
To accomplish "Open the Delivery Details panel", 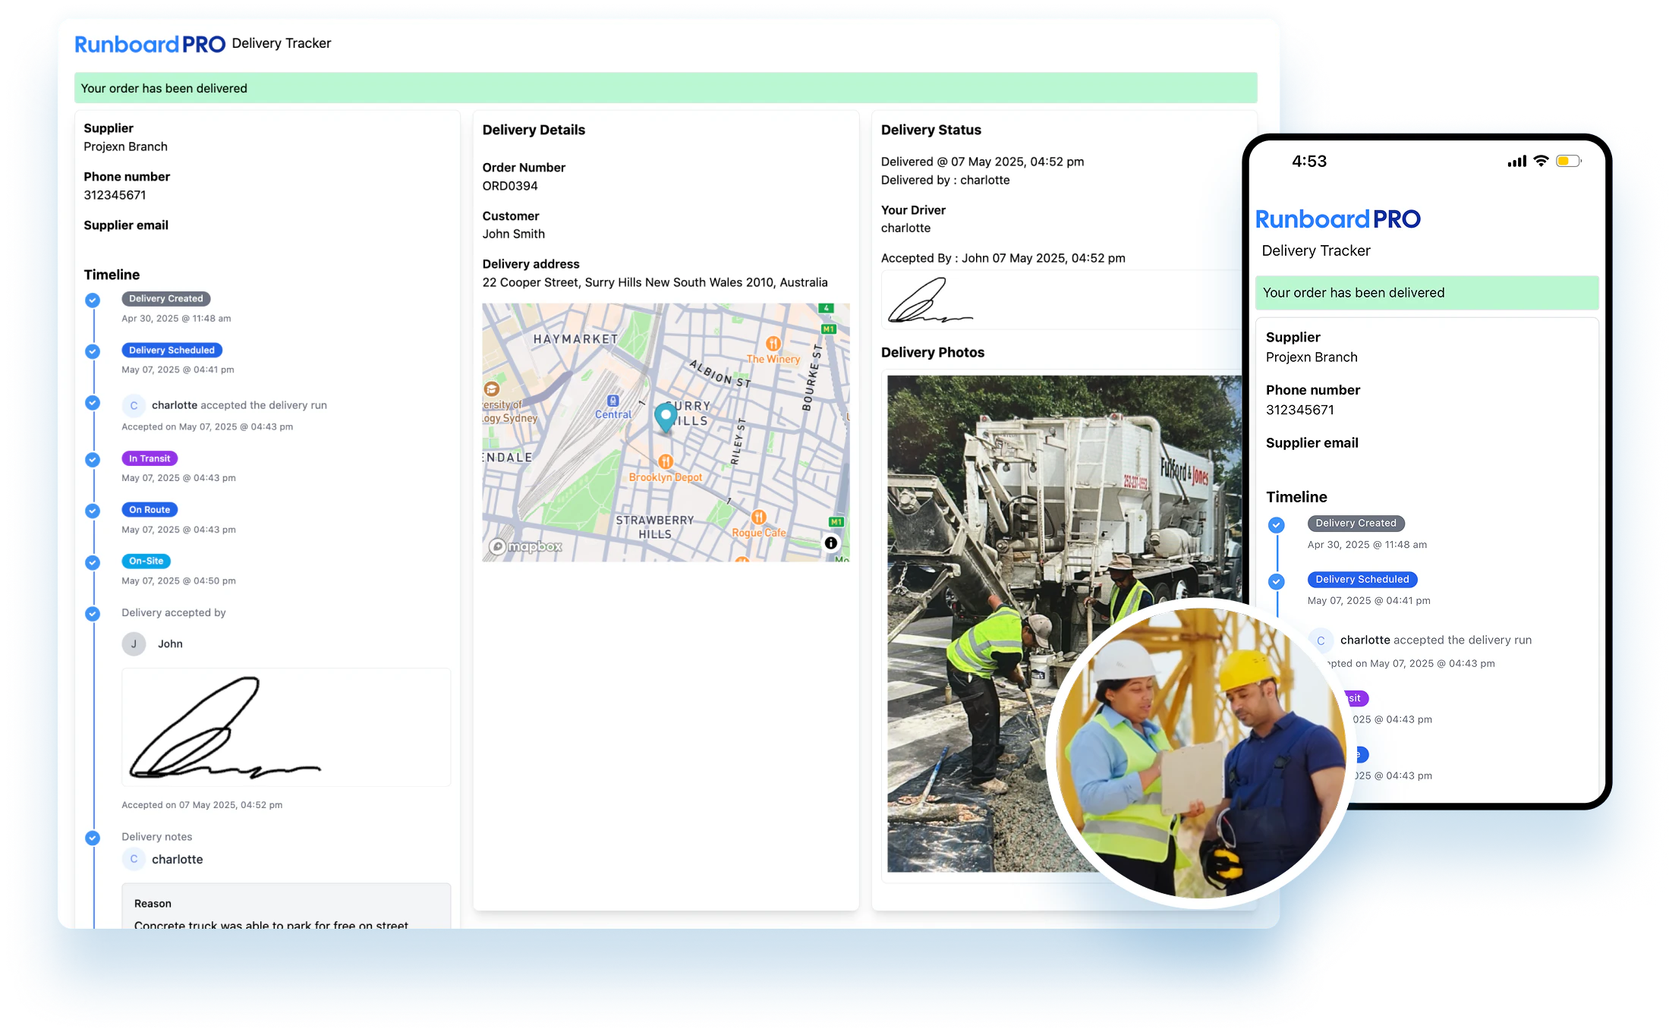I will coord(534,130).
